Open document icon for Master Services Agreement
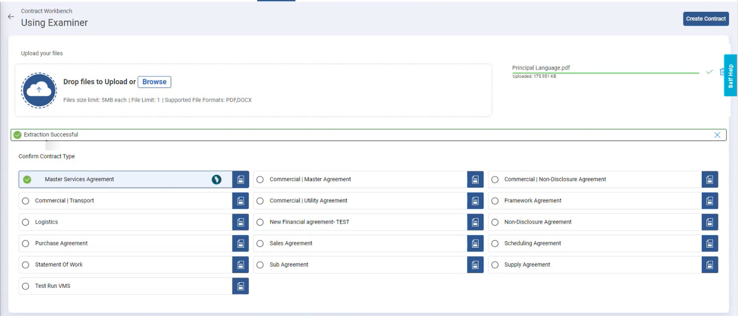738x316 pixels. click(x=241, y=180)
